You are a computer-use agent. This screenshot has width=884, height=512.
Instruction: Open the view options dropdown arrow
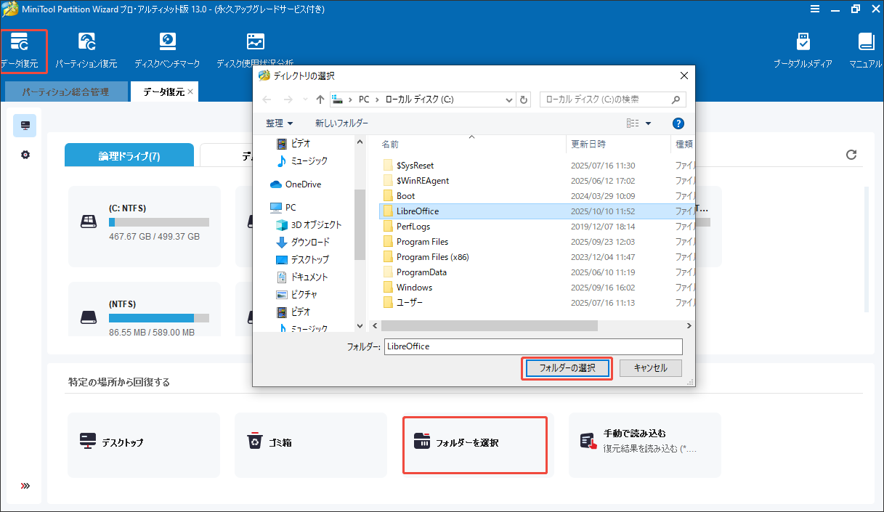(x=649, y=123)
